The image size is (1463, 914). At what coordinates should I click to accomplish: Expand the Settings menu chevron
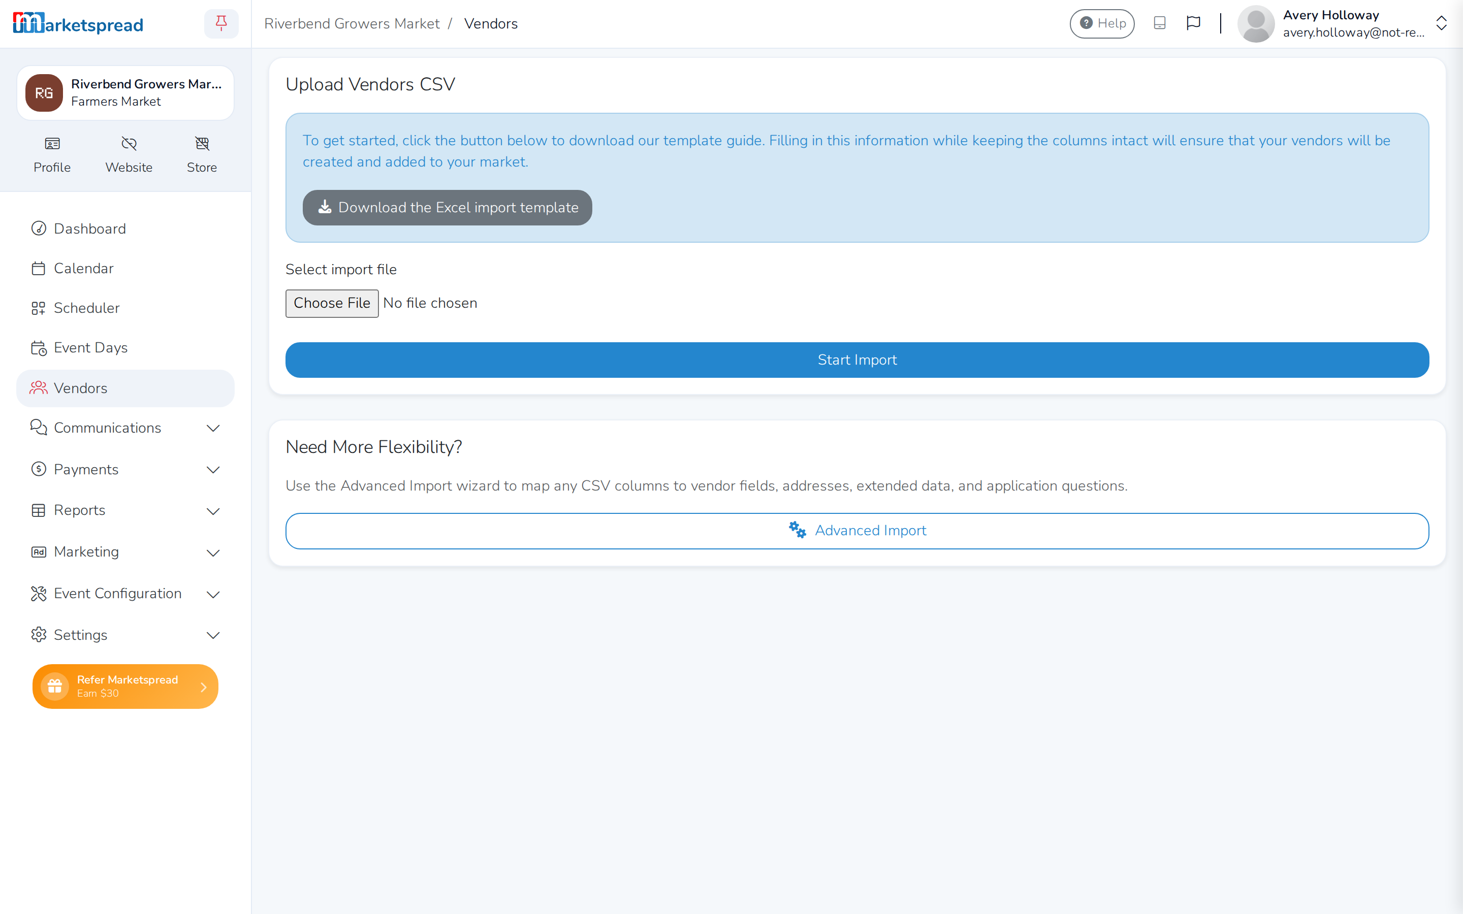click(x=213, y=635)
